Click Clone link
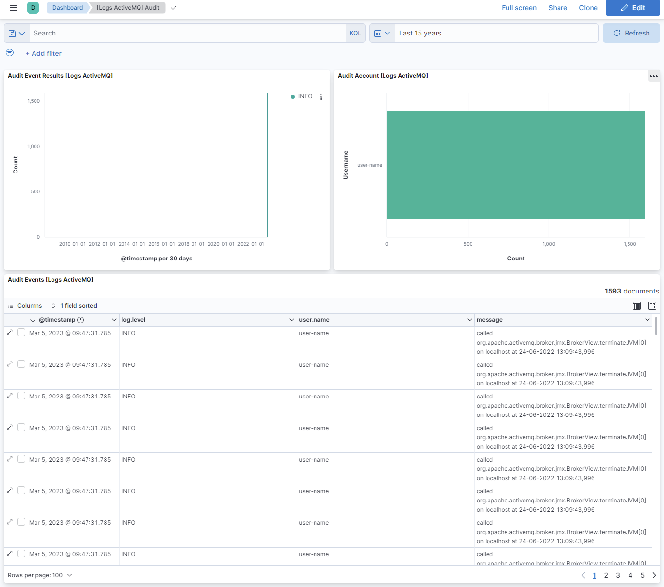 click(x=589, y=8)
